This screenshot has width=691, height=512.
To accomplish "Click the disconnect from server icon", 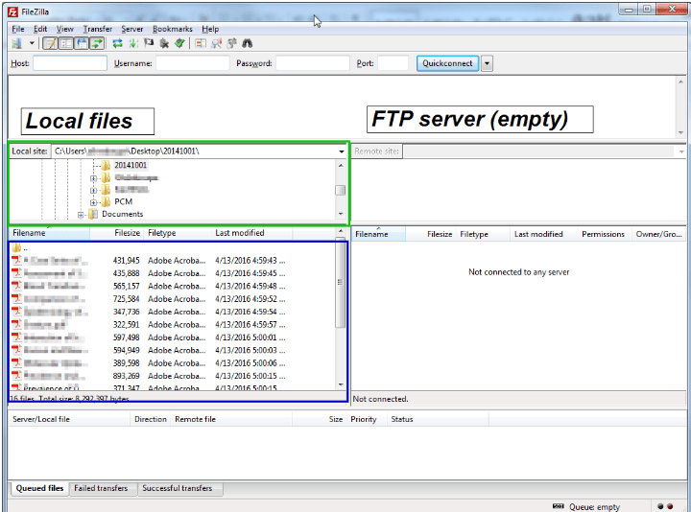I will 164,43.
